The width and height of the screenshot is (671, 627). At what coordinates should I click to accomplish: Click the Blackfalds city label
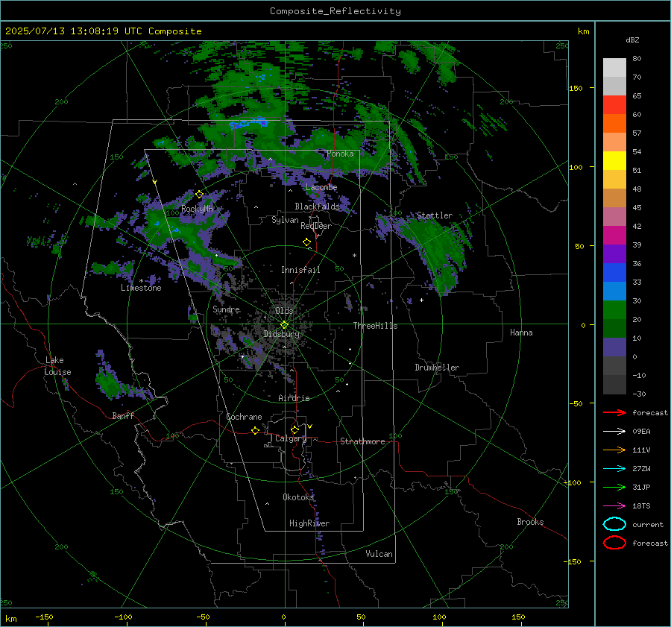317,207
